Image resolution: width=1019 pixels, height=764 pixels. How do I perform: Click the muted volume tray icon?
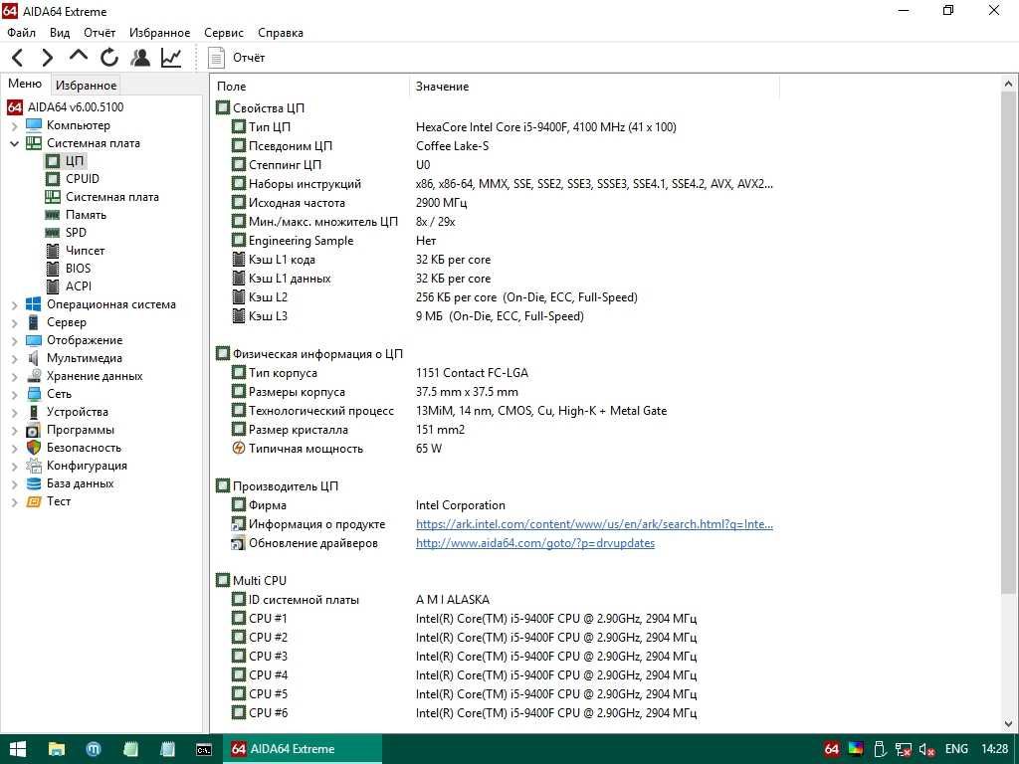pyautogui.click(x=926, y=749)
